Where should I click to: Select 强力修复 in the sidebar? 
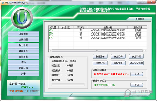click(x=24, y=45)
